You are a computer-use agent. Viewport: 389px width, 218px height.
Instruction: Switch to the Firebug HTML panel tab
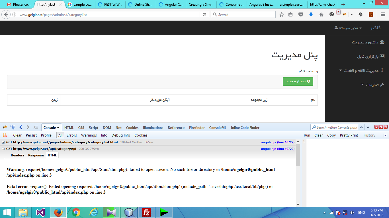(69, 128)
